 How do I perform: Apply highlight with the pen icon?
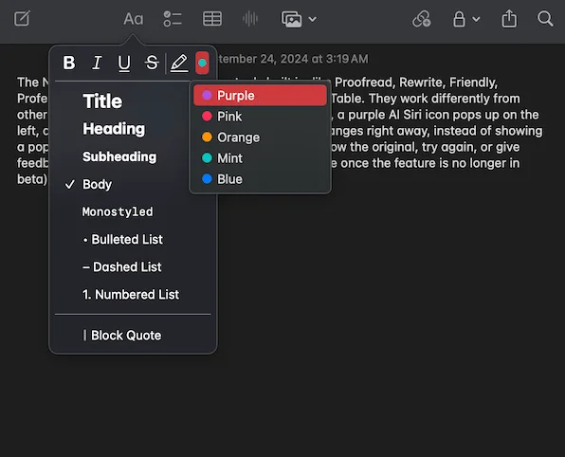(179, 64)
